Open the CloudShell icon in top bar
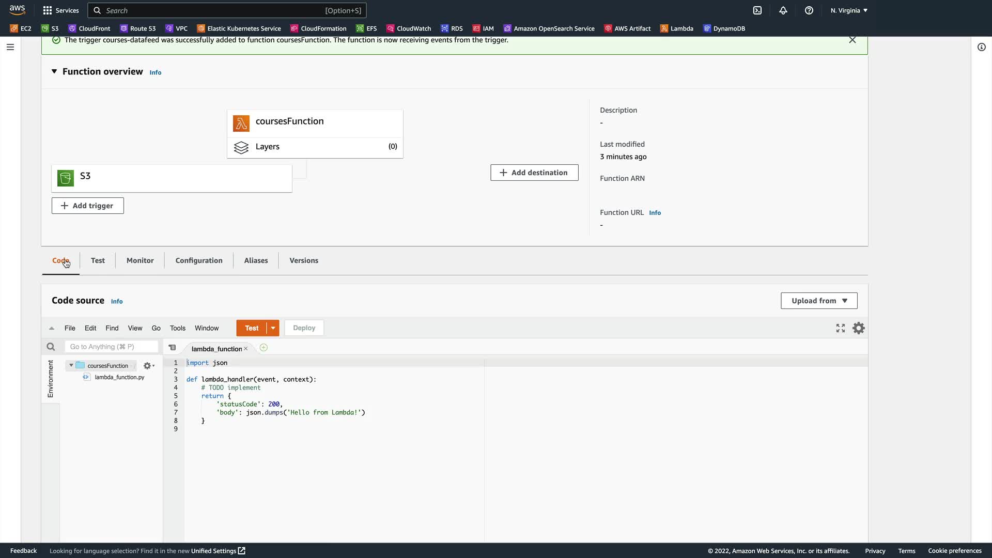This screenshot has height=558, width=992. [757, 10]
